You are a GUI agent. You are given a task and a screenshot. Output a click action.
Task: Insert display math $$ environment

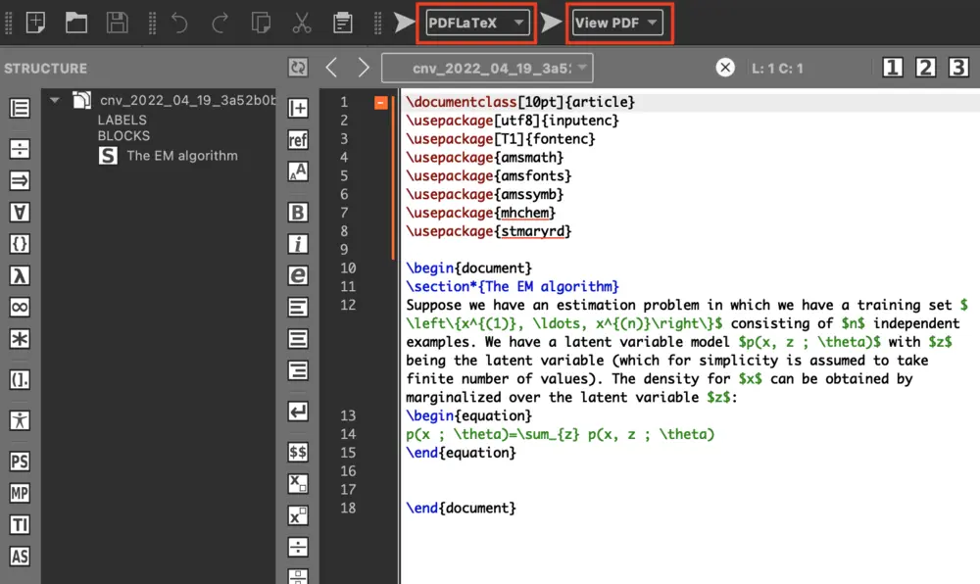298,453
